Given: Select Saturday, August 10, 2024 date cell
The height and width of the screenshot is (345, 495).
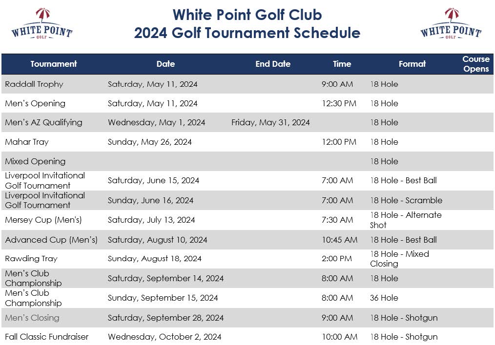Looking at the screenshot, I should pyautogui.click(x=157, y=240).
